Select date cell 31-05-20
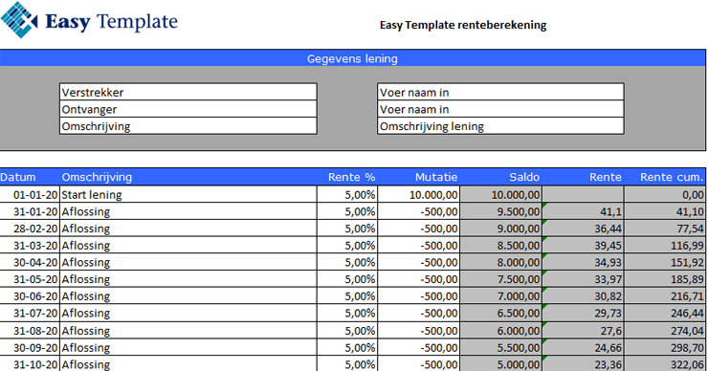 coord(30,279)
